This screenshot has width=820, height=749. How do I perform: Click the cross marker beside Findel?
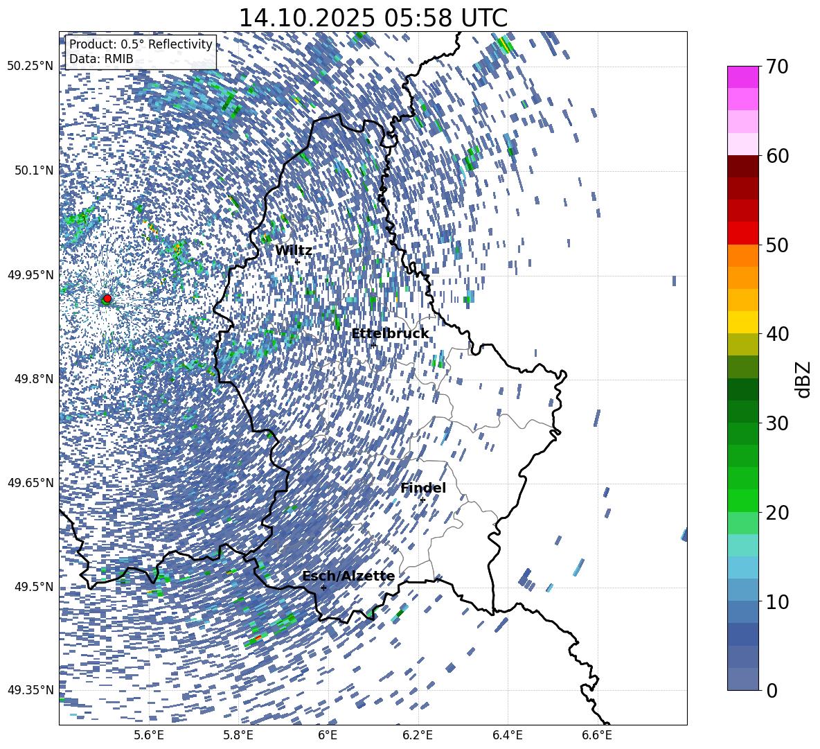(x=422, y=500)
